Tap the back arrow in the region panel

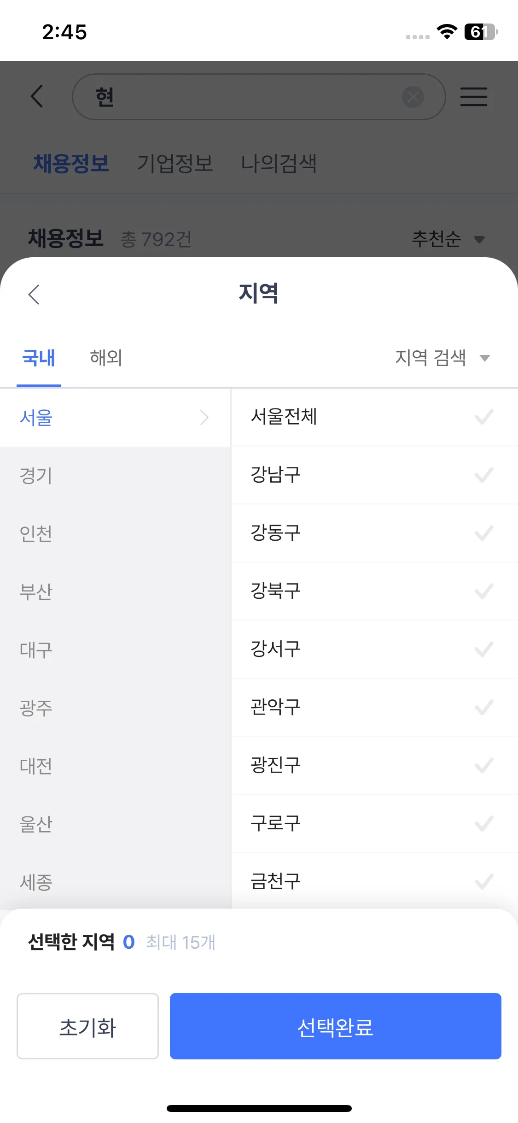click(34, 294)
